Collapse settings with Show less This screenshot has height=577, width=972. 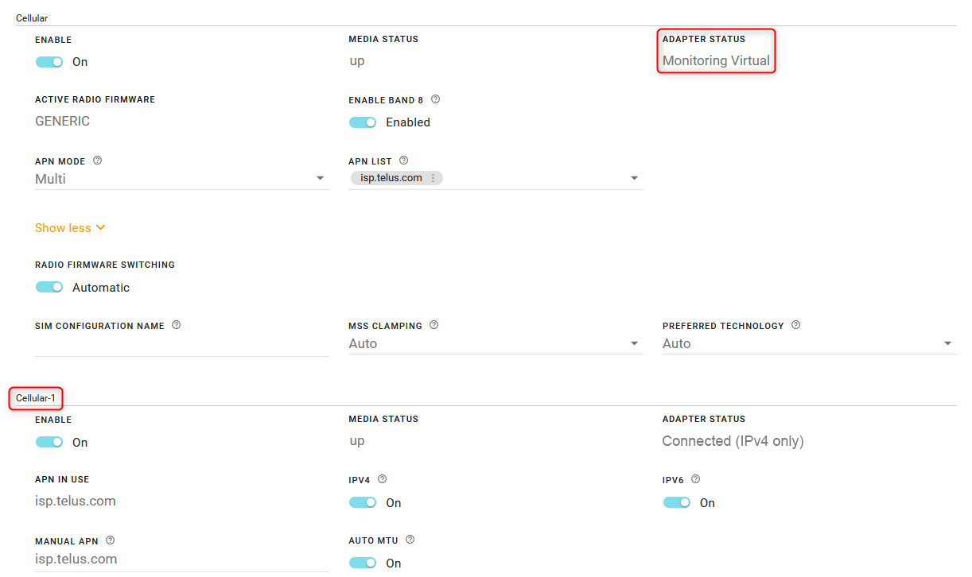click(x=70, y=228)
